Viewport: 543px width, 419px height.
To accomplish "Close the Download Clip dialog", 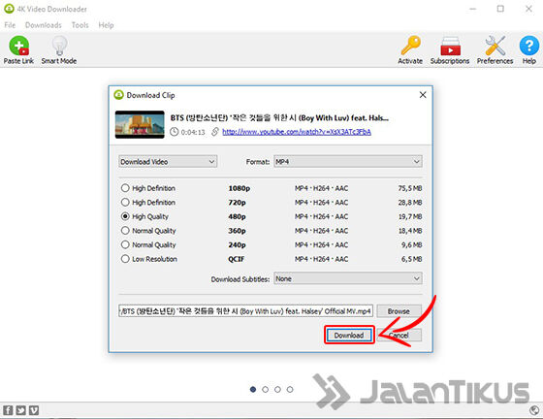I will [x=423, y=95].
